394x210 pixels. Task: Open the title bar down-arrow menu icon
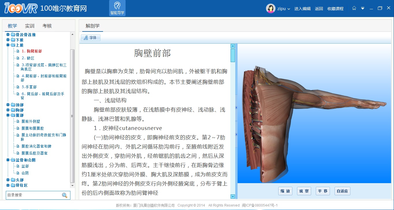tap(363, 8)
